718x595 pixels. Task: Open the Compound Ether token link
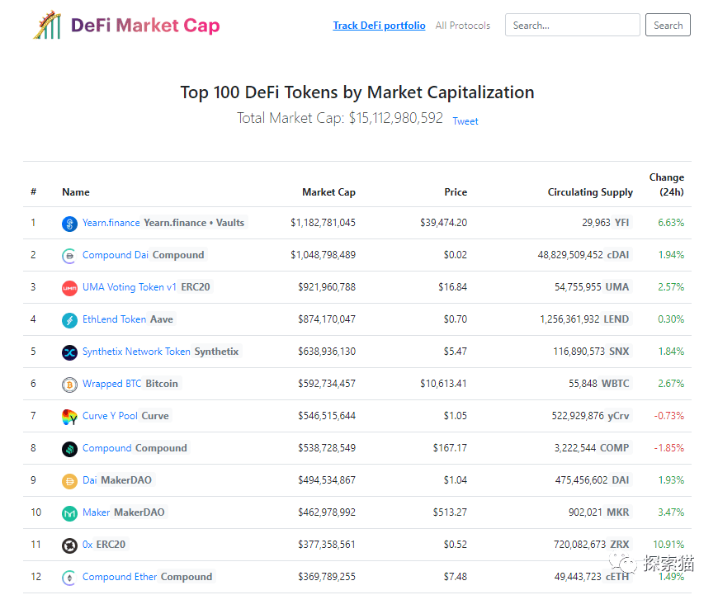coord(120,576)
